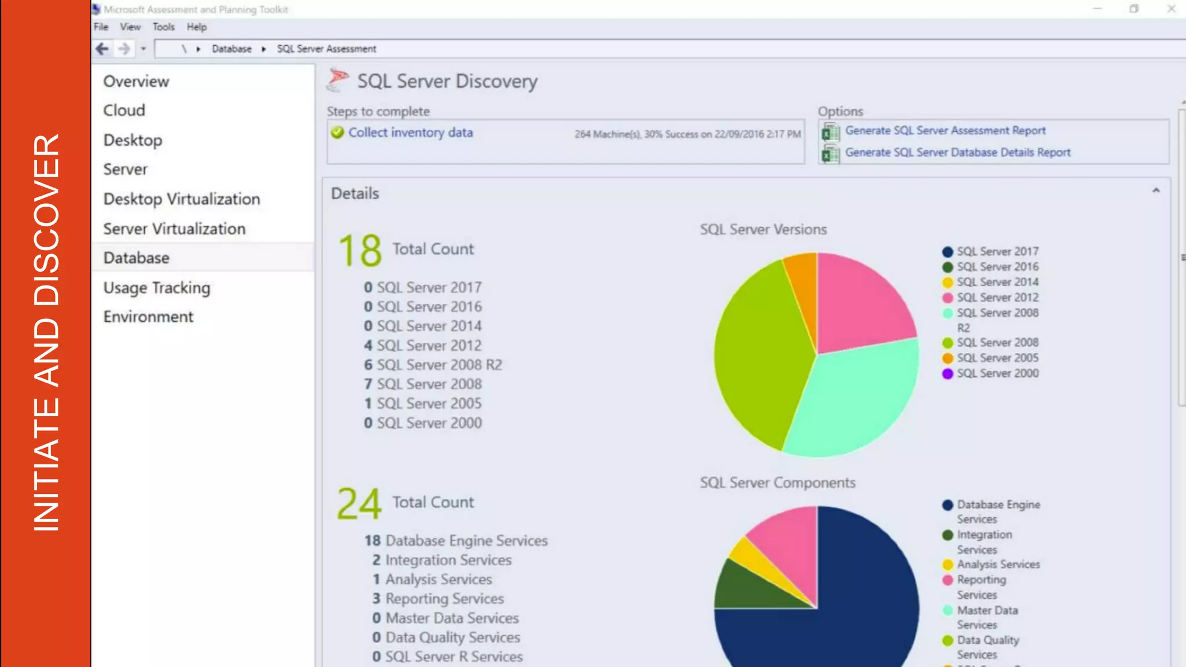Click the application icon in title bar
Image resolution: width=1186 pixels, height=667 pixels.
96,9
